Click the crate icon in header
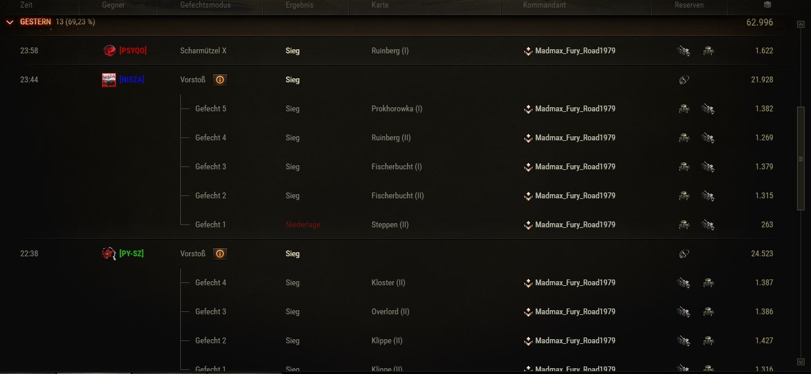Viewport: 811px width, 374px height. point(768,5)
